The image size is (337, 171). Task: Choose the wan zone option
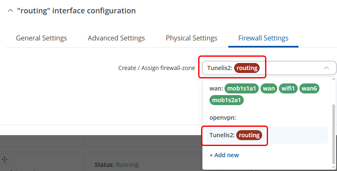click(x=267, y=94)
